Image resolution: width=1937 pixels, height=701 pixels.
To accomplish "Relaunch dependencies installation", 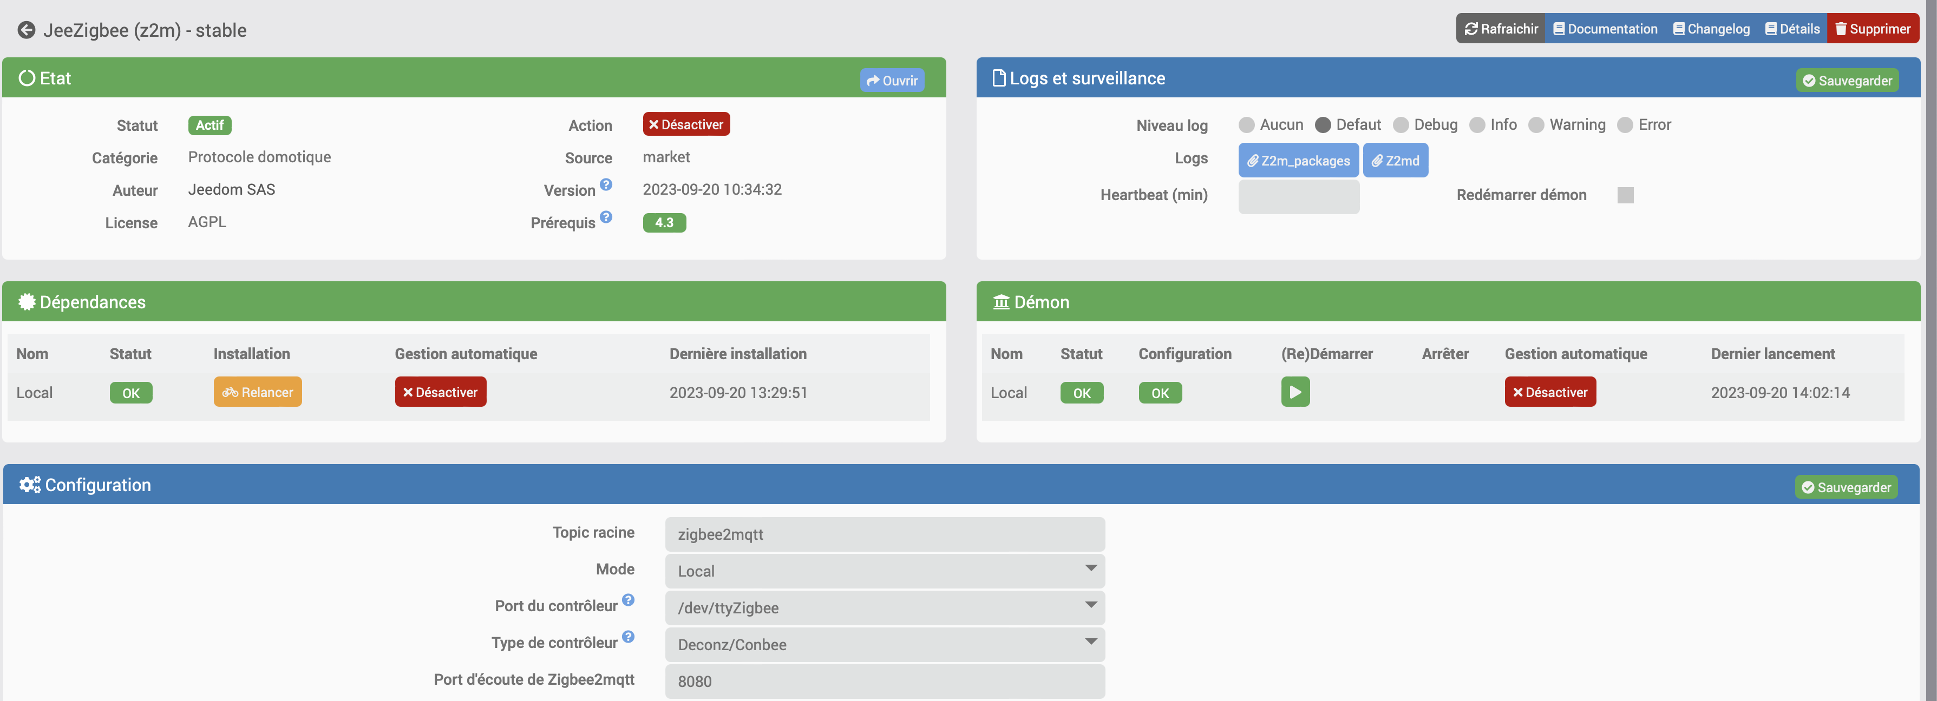I will pyautogui.click(x=257, y=392).
